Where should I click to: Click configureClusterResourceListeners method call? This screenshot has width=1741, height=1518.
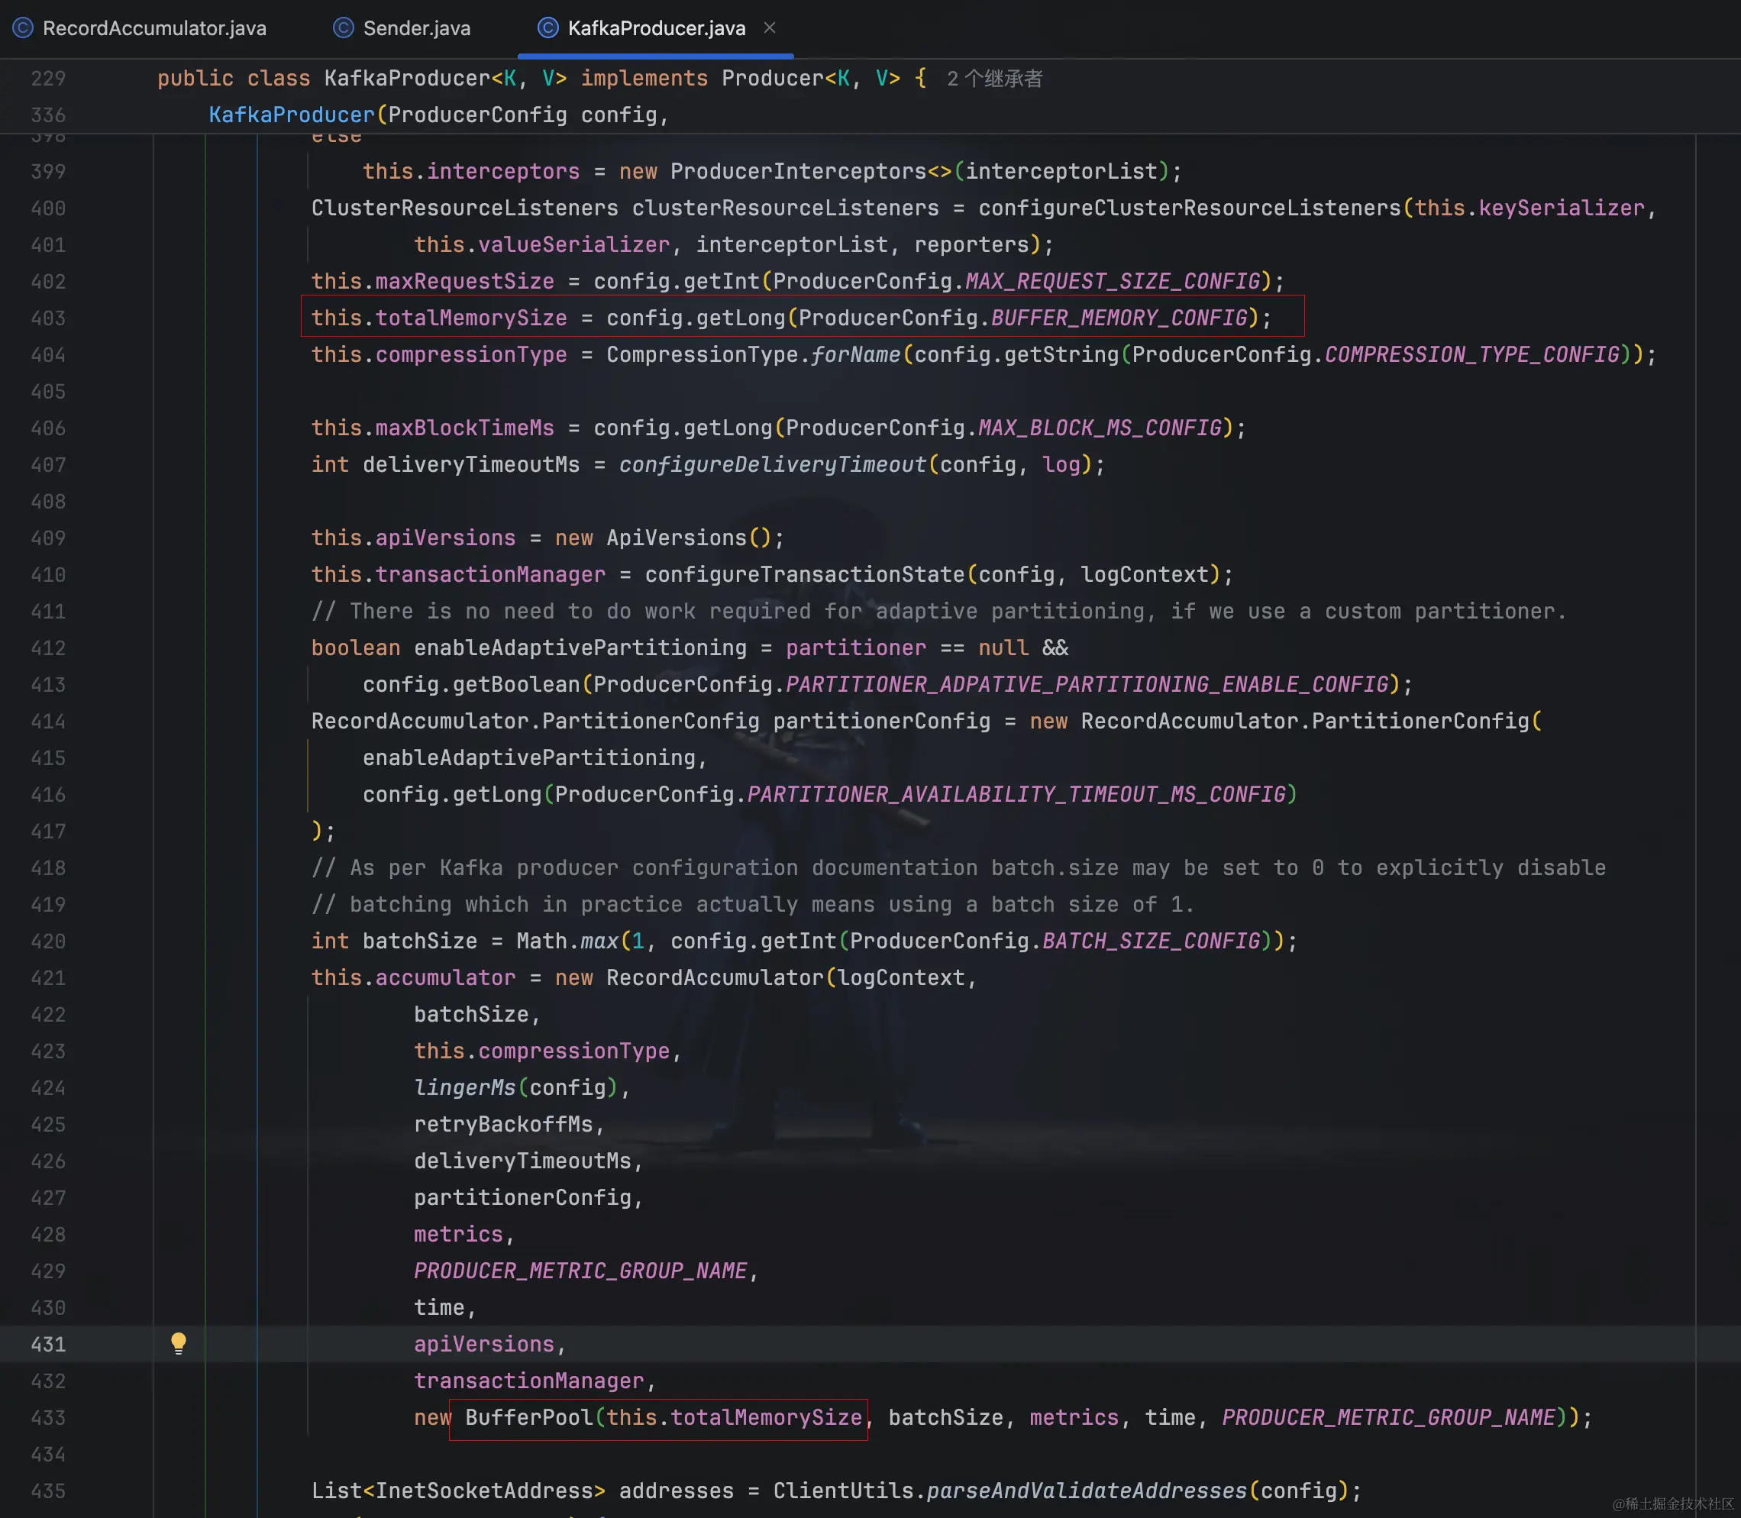pyautogui.click(x=1190, y=208)
